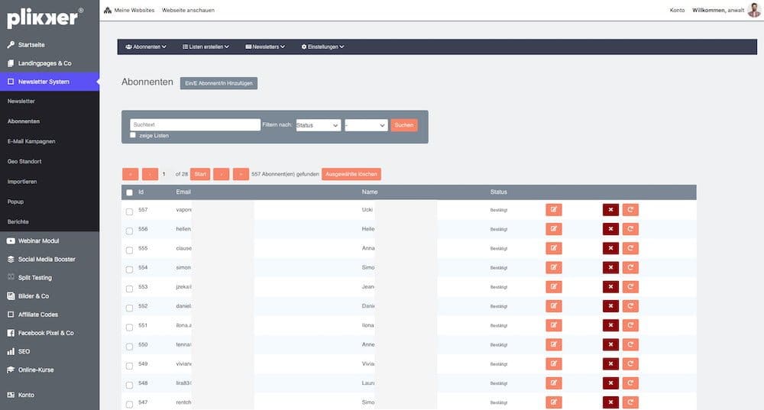Go to E-Mail Kampagnen in sidebar

tap(31, 141)
